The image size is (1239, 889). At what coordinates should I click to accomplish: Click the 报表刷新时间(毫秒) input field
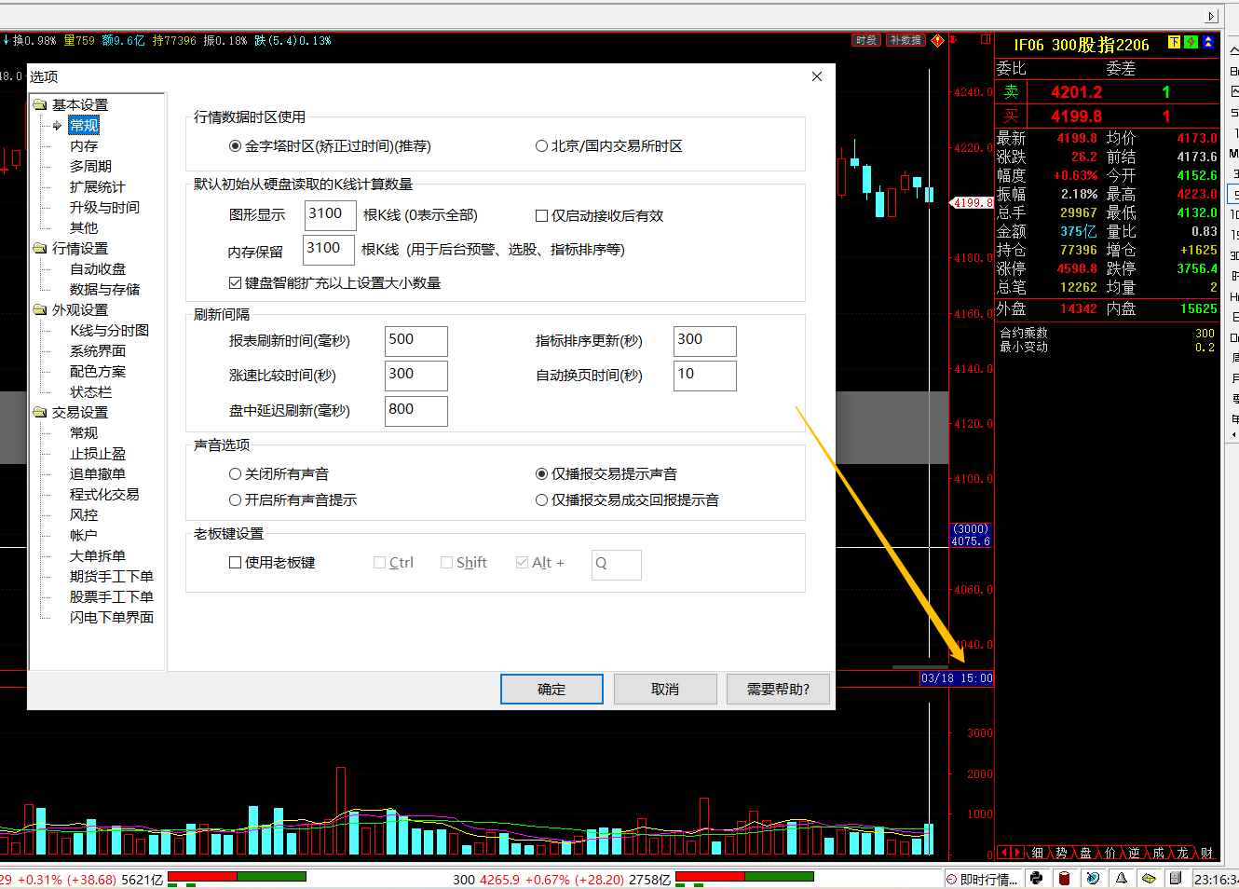pyautogui.click(x=416, y=340)
